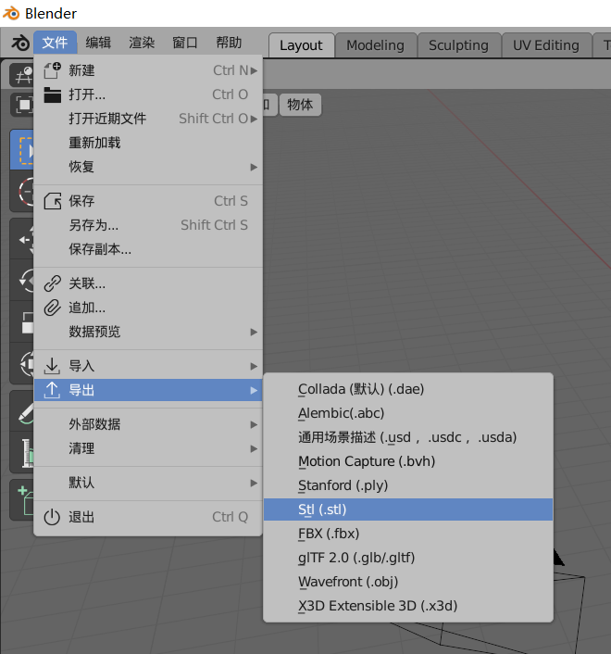Select the add cube tool
The image size is (611, 654).
click(22, 500)
